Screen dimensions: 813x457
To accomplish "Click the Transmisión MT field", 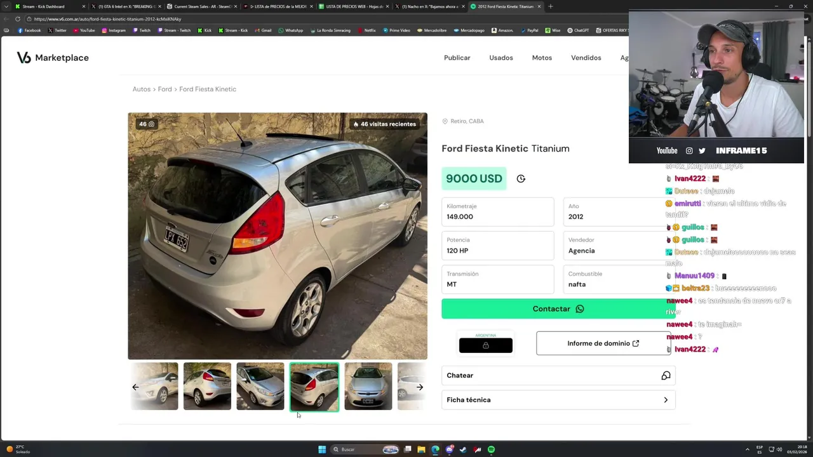I will click(x=498, y=279).
